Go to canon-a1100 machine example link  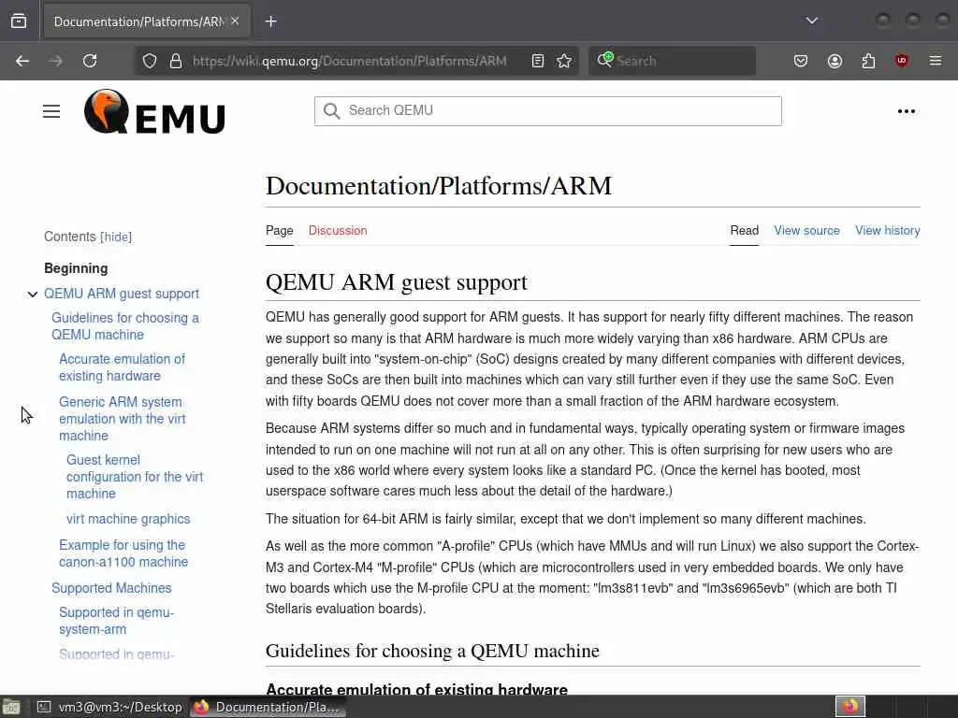pyautogui.click(x=123, y=553)
